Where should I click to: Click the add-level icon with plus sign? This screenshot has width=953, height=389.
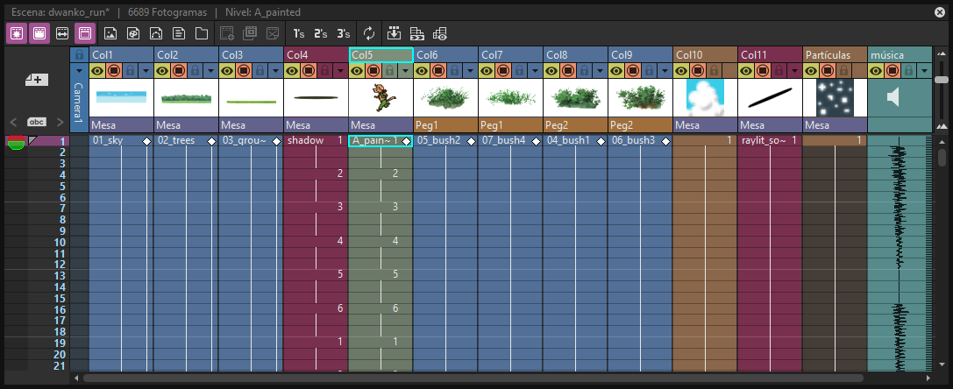click(37, 80)
